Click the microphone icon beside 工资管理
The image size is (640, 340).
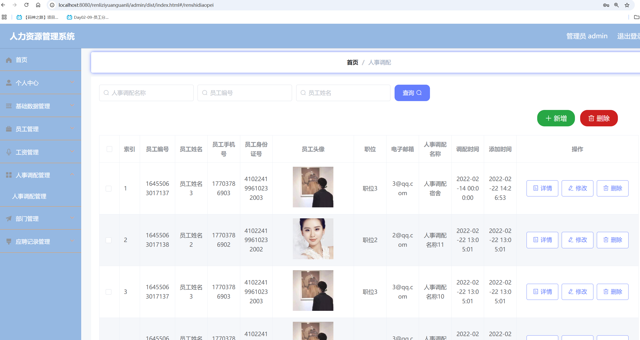9,152
